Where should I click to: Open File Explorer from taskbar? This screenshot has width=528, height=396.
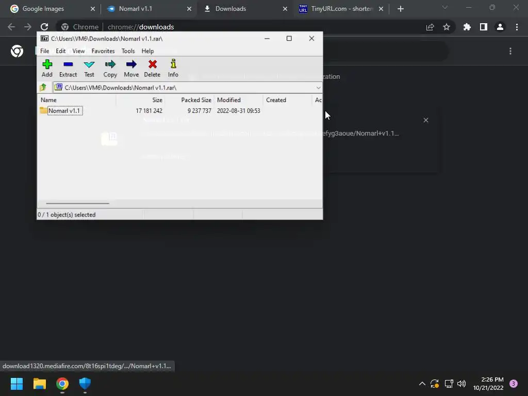(x=39, y=384)
